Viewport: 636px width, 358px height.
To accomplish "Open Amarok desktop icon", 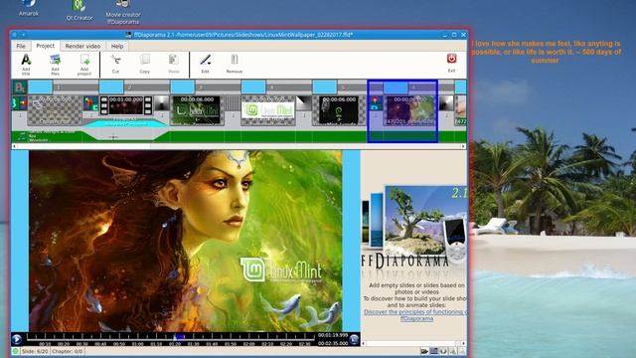I will 29,8.
